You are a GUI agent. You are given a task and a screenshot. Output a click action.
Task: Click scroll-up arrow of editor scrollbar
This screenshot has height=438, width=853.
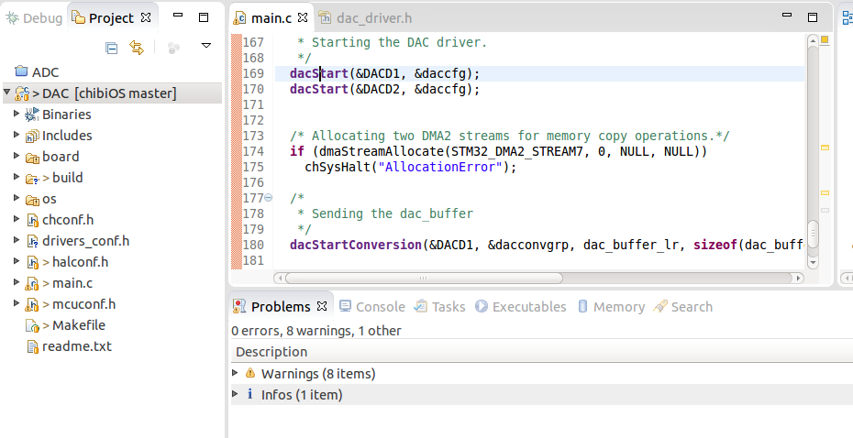click(x=813, y=40)
